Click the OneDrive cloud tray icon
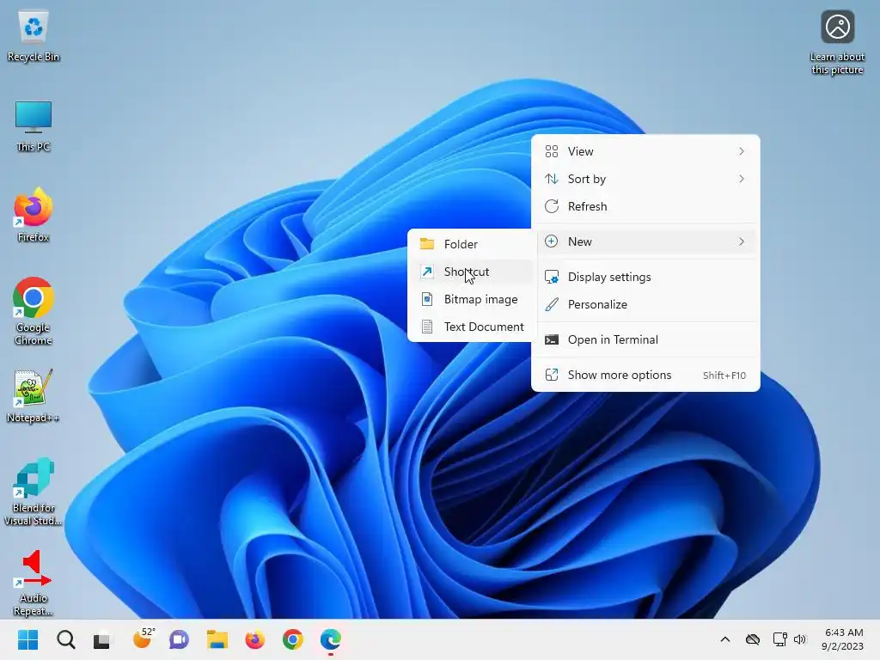 [753, 639]
